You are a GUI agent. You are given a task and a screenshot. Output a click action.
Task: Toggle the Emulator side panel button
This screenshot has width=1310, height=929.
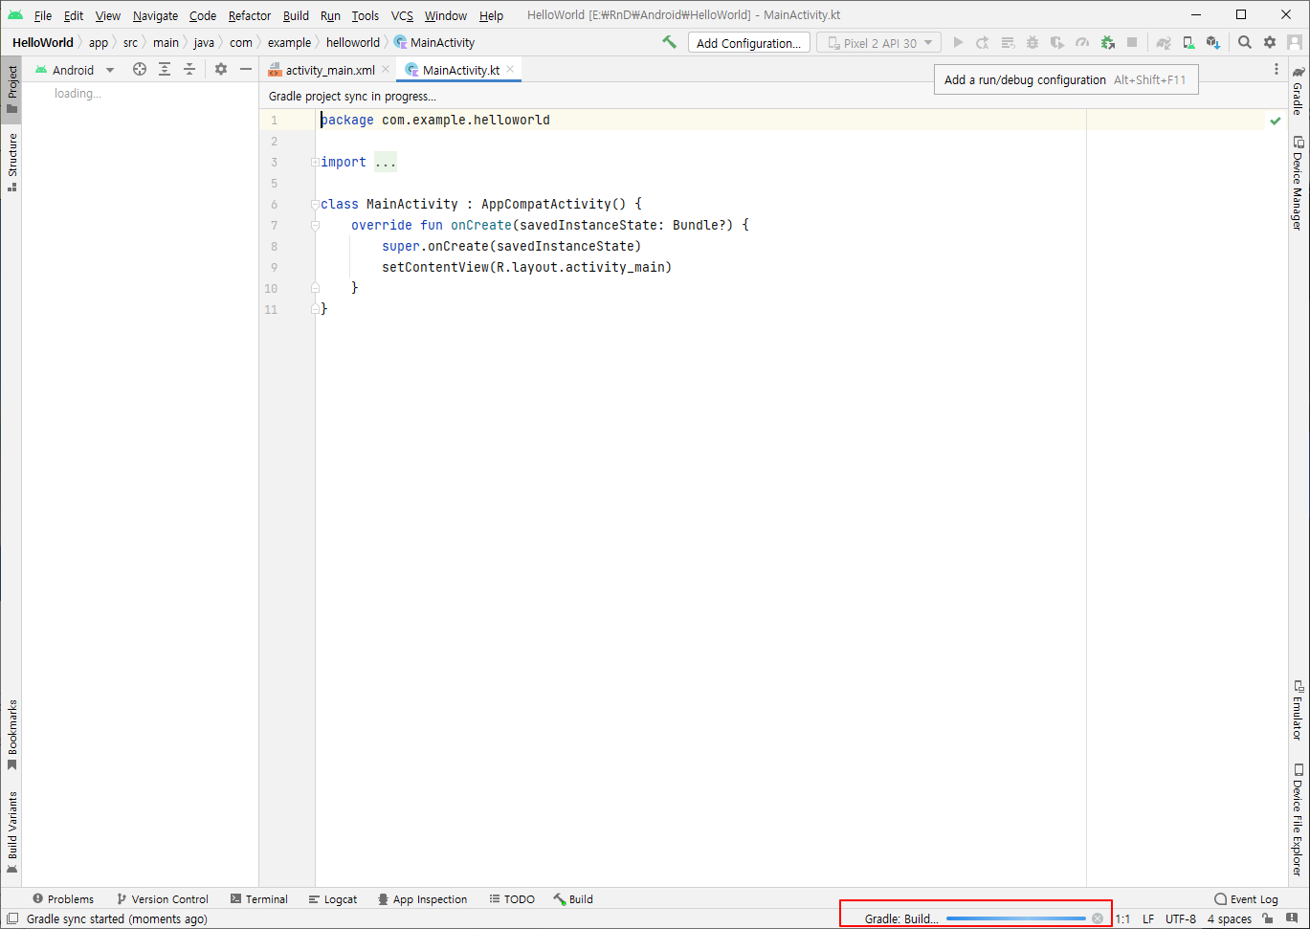[1299, 710]
